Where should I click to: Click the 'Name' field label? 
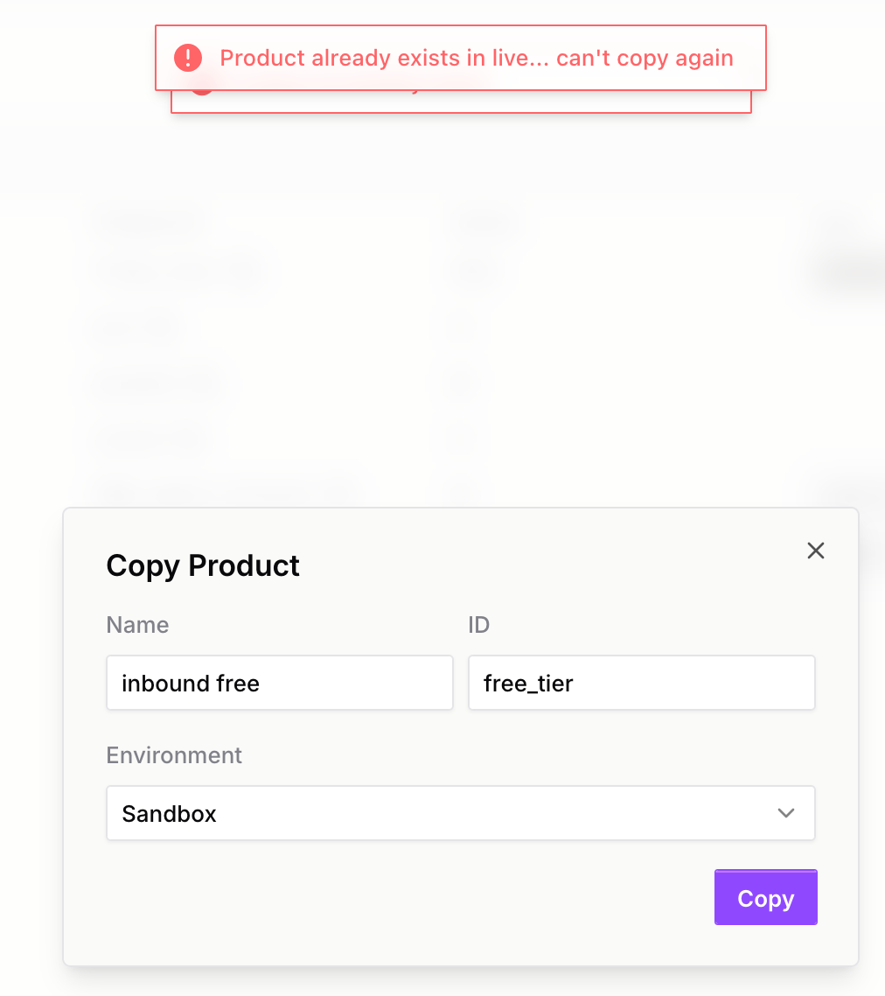137,625
